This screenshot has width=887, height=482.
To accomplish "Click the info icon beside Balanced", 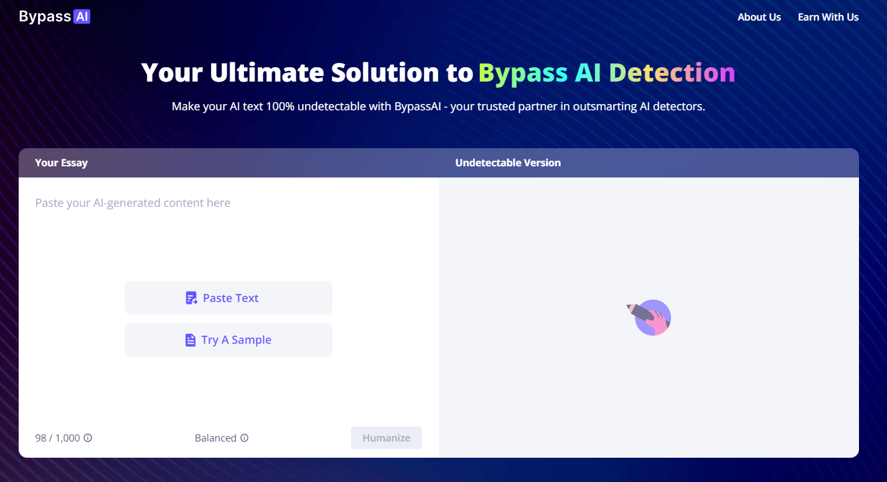I will [245, 438].
